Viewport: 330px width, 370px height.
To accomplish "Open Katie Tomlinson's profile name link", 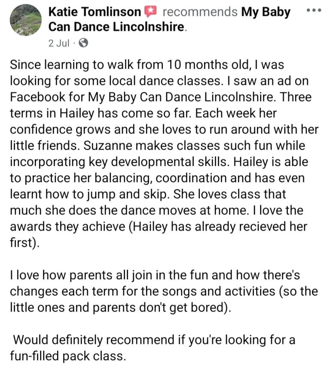I will click(95, 12).
